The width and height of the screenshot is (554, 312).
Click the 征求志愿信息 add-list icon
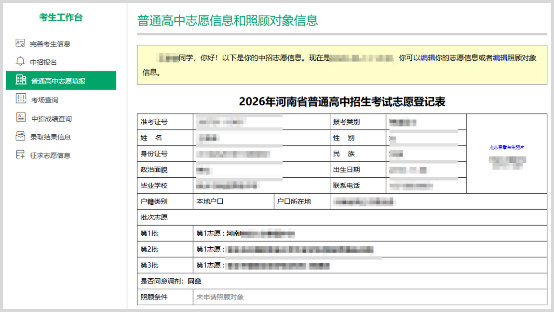coord(21,155)
